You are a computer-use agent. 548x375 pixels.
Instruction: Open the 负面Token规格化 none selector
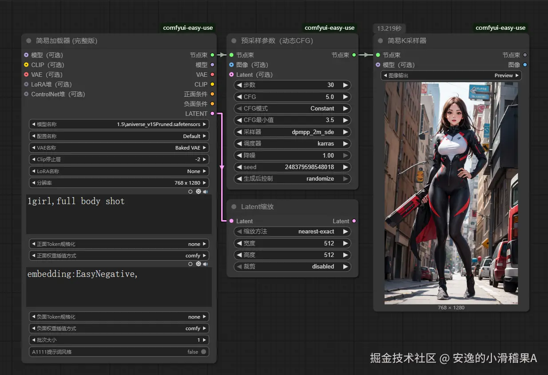point(119,317)
